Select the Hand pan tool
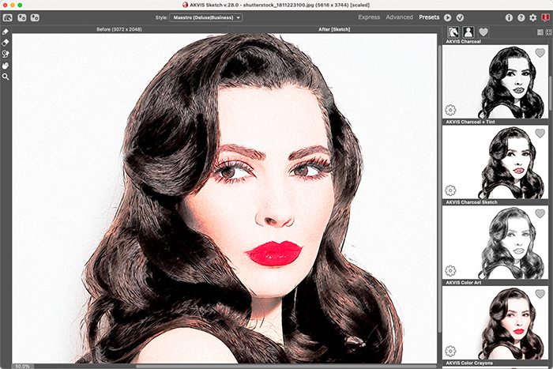Viewport: 553px width, 369px height. pyautogui.click(x=6, y=66)
